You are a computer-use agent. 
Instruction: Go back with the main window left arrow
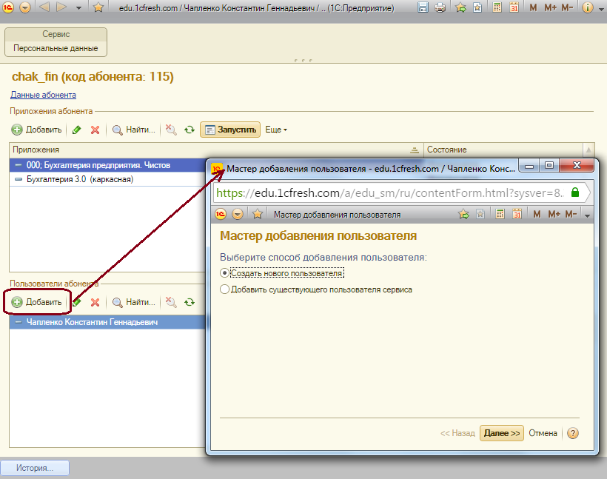(x=44, y=7)
